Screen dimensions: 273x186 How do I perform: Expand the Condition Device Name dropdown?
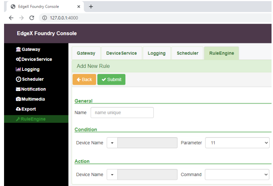(x=112, y=143)
